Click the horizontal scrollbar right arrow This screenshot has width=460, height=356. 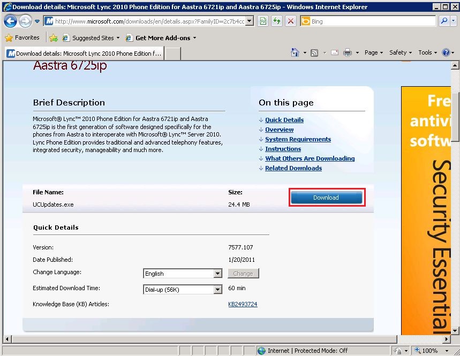(447, 339)
